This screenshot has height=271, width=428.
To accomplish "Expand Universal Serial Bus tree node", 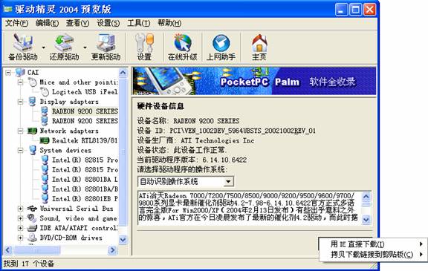I will 20,209.
